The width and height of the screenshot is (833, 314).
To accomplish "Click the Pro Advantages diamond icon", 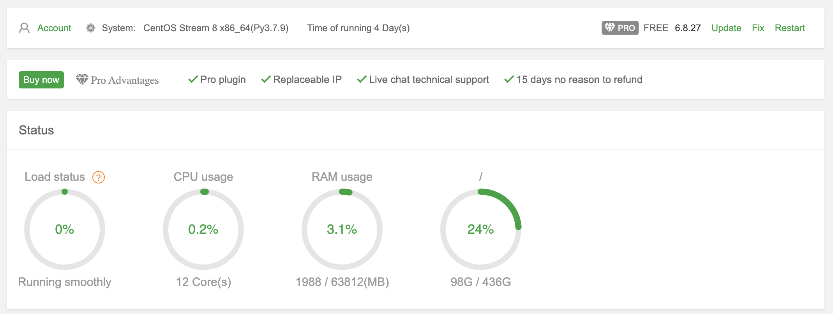I will pos(82,79).
